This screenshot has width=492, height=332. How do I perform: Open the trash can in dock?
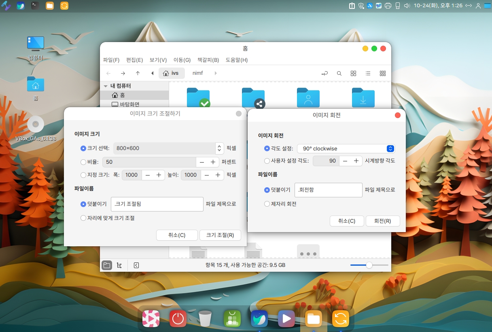tap(205, 319)
